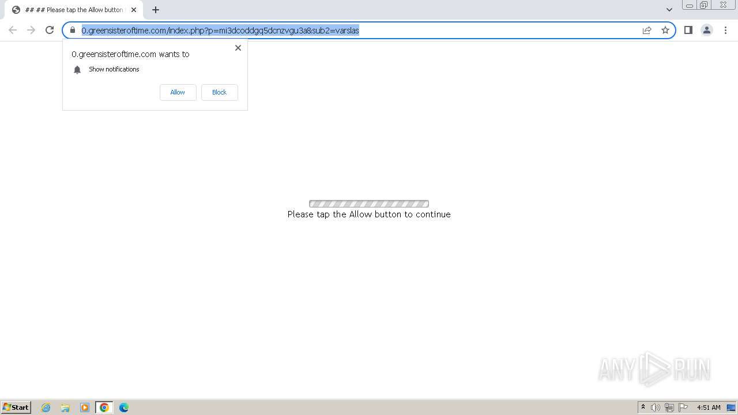Click the 'Show notifications' label
The image size is (738, 415).
point(114,69)
